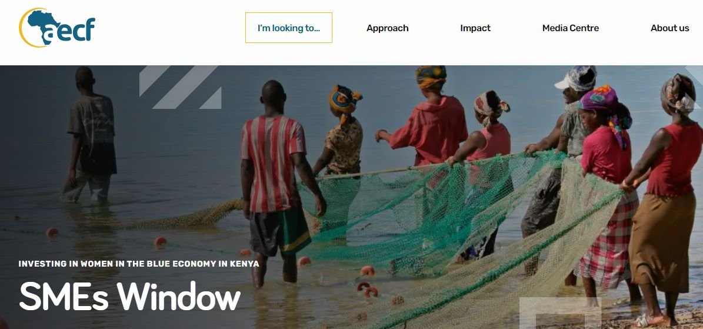Image resolution: width=703 pixels, height=329 pixels.
Task: Click the yellow crescent arc of the logo
Action: pyautogui.click(x=24, y=28)
